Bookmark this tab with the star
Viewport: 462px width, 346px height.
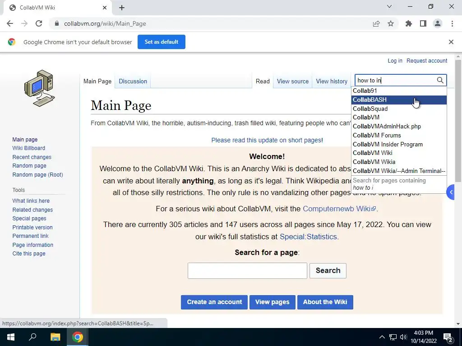pyautogui.click(x=391, y=23)
